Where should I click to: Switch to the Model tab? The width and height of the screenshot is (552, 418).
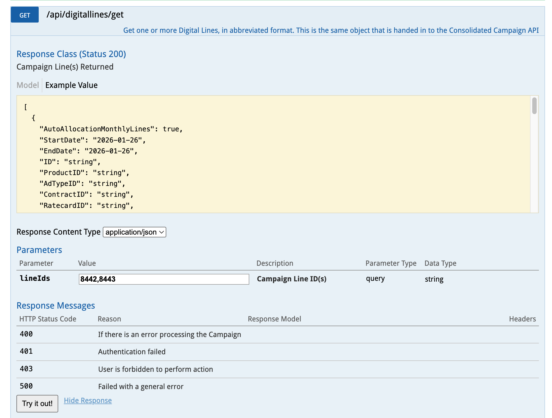point(28,85)
